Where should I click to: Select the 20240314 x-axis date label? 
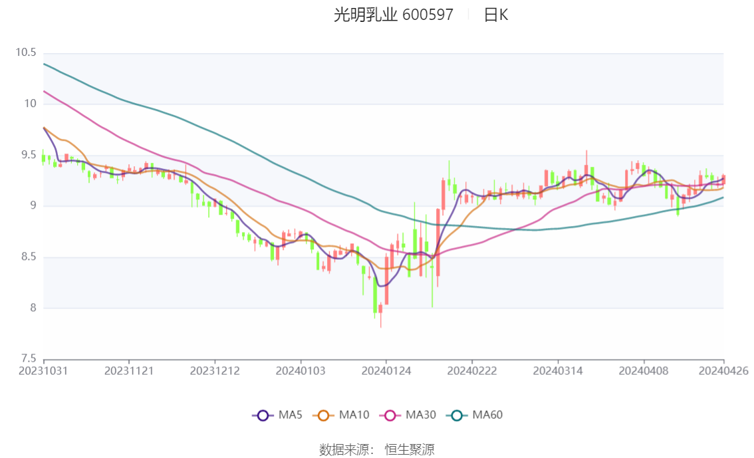point(558,371)
